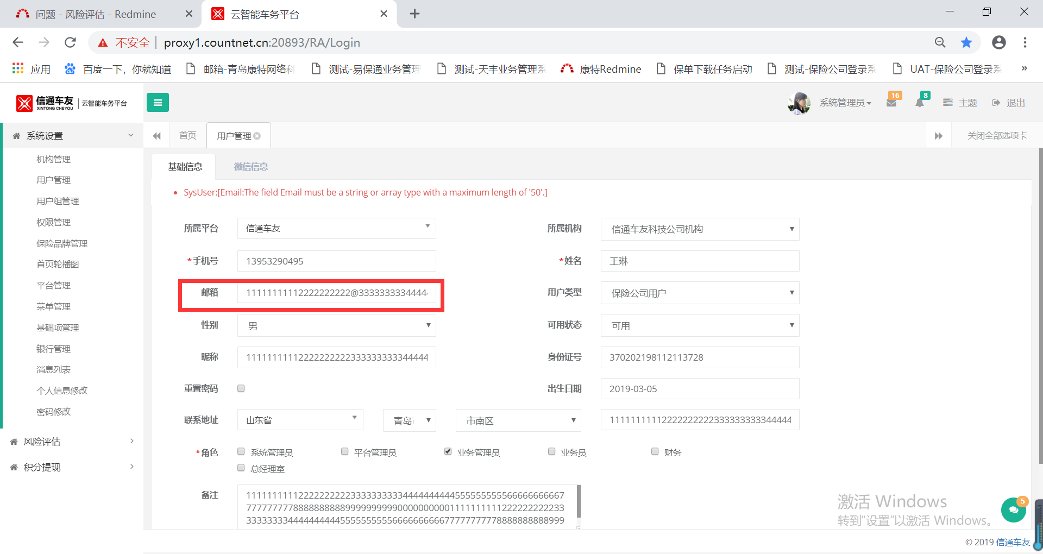Viewport: 1043px width, 554px height.
Task: Open the 性别 dropdown
Action: tap(337, 325)
